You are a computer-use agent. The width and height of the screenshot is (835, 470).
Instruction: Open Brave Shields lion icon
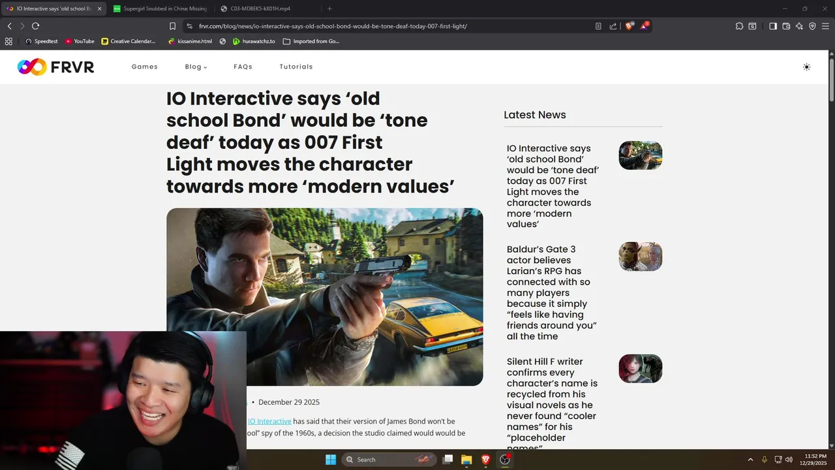[630, 26]
